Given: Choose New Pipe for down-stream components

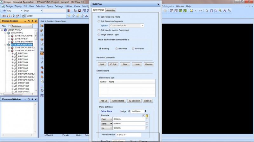Looking at the screenshot, I should click(x=117, y=49).
